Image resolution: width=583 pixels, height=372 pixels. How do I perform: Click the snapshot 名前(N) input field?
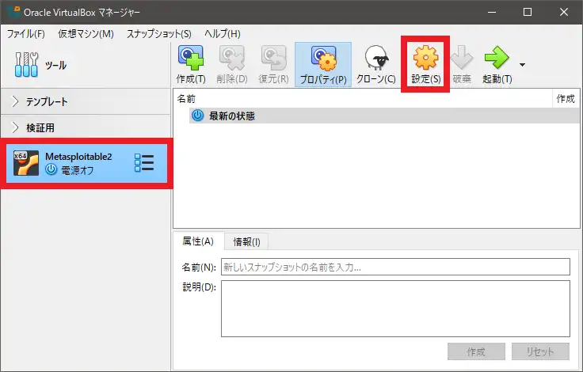394,267
